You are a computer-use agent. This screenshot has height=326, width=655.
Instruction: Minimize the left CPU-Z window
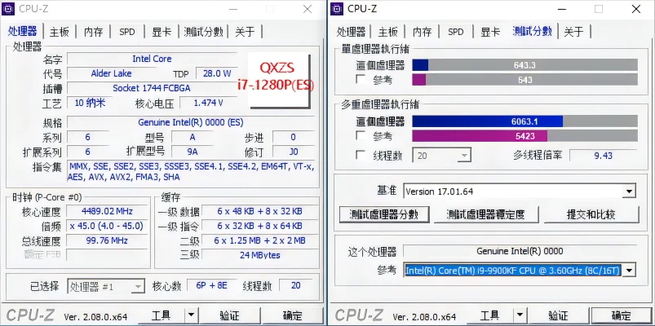tap(233, 8)
